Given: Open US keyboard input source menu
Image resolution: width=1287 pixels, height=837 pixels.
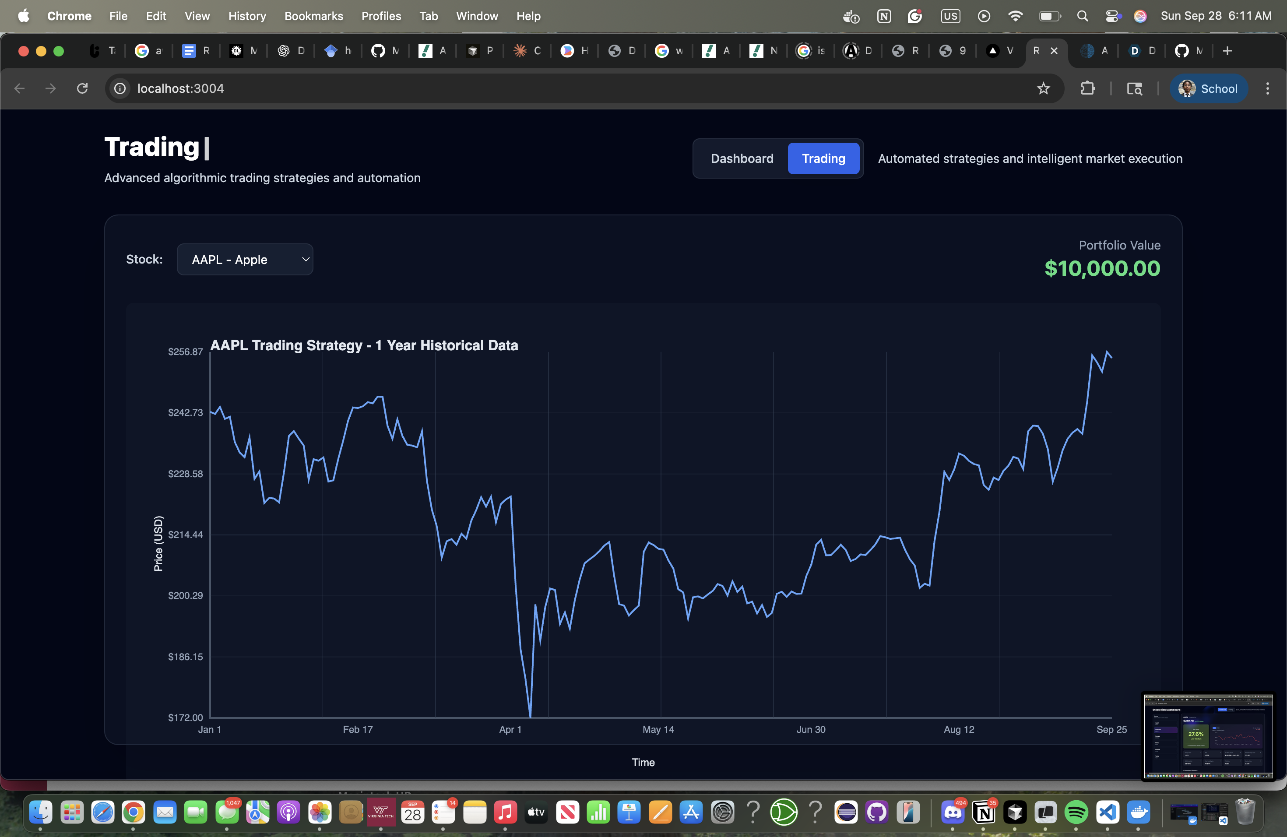Looking at the screenshot, I should coord(950,16).
